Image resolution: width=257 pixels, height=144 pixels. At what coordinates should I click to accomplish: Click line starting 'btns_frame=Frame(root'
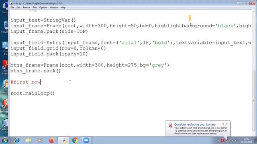point(90,65)
